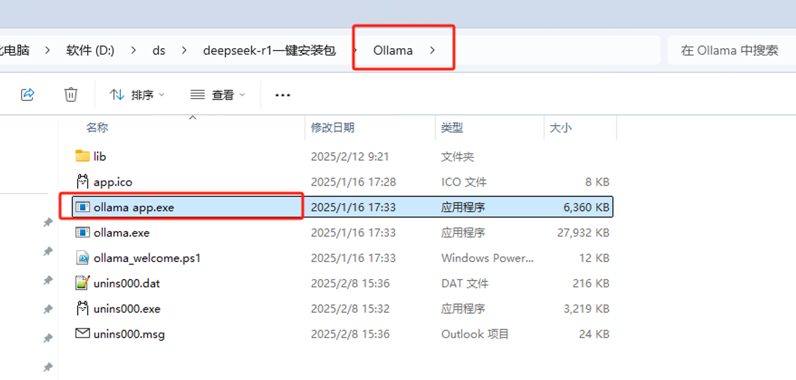The width and height of the screenshot is (796, 380).
Task: Select the unins000.msg Outlook item
Action: 129,334
